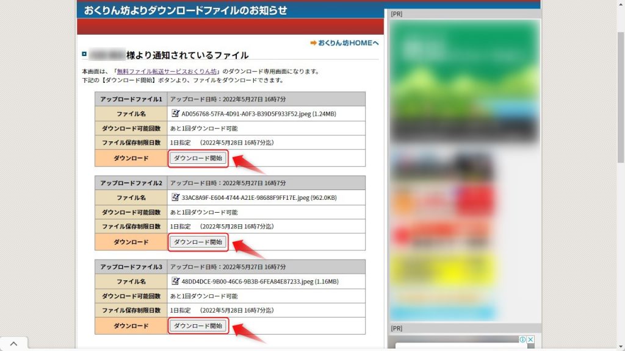Click file 1 ファイル保存制限日数 label cell
This screenshot has width=625, height=351.
point(131,143)
